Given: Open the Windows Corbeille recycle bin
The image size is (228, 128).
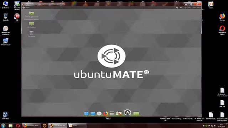Looking at the screenshot, I should 6,17.
